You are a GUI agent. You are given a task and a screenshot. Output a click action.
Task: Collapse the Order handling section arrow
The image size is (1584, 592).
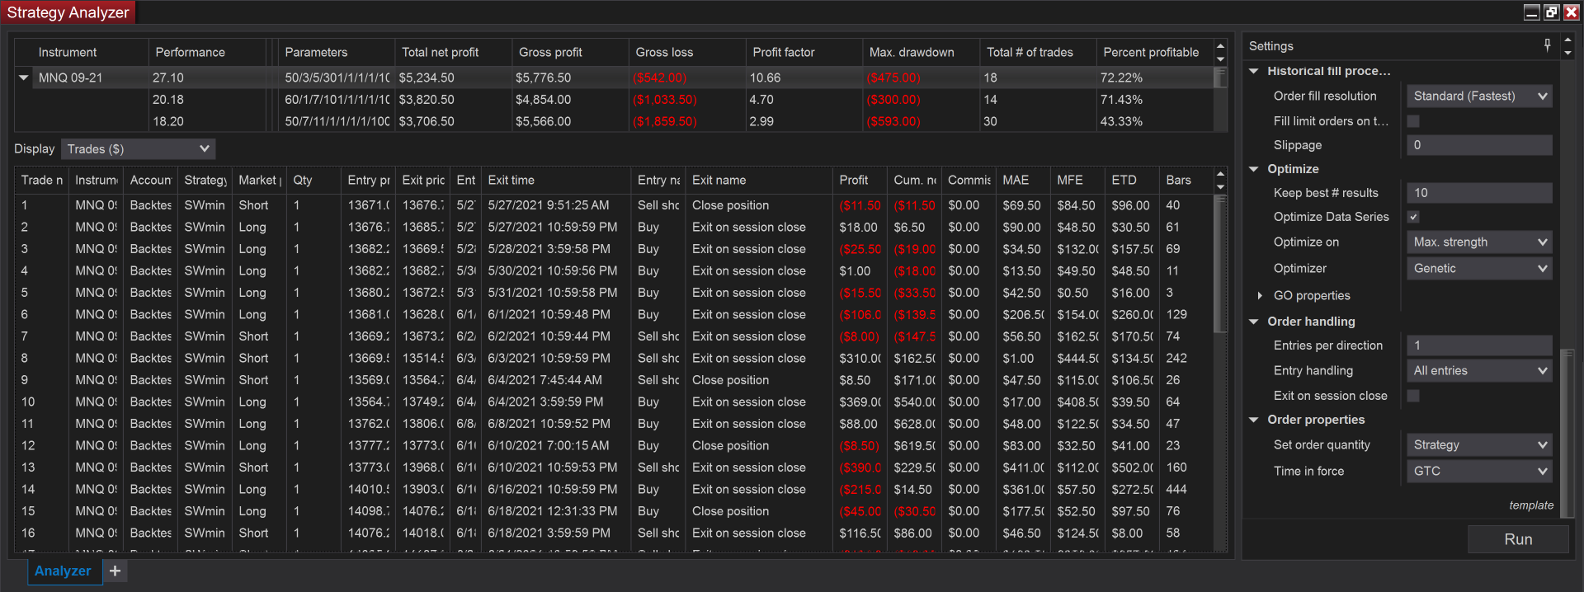point(1254,322)
